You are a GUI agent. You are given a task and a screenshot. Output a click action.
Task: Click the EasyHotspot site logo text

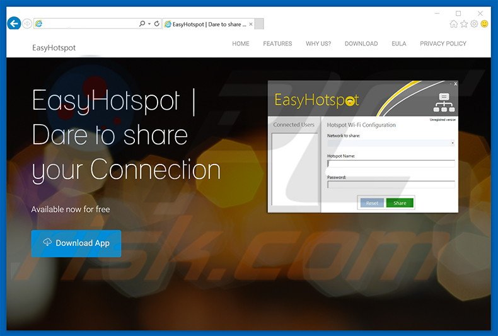point(54,48)
